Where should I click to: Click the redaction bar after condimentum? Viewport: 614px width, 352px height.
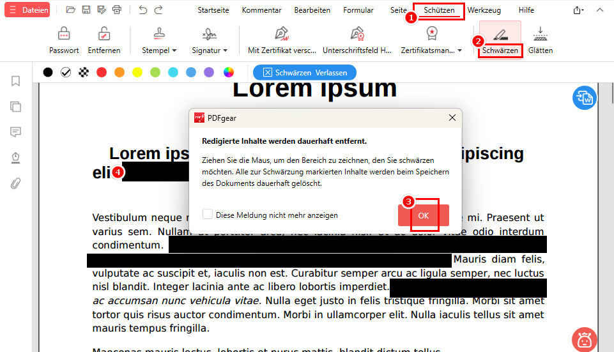click(x=358, y=245)
